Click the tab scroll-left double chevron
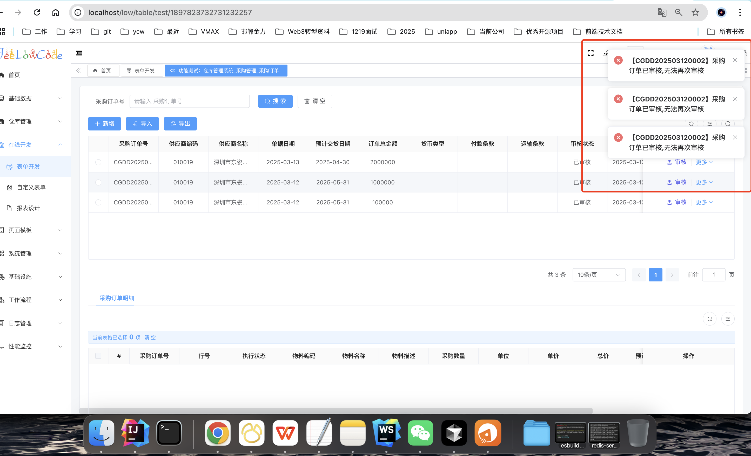The width and height of the screenshot is (751, 456). 78,71
